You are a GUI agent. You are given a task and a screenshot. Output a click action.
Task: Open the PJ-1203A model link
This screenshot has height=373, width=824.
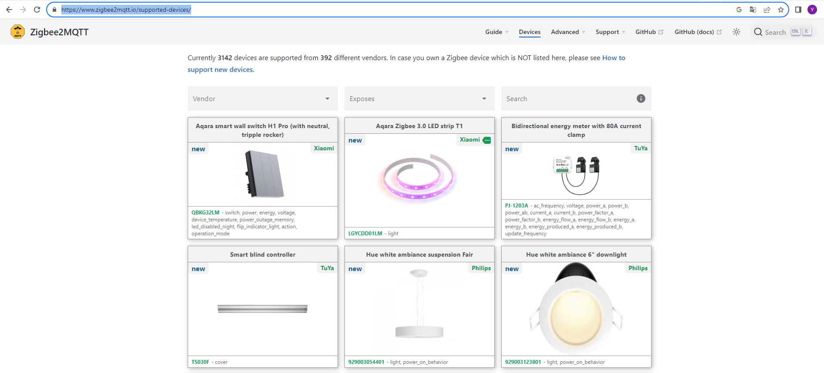click(x=517, y=206)
